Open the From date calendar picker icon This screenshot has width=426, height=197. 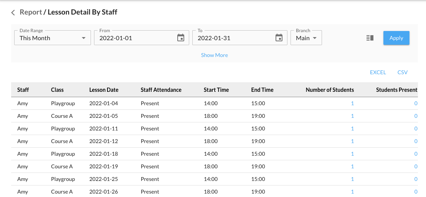point(181,38)
